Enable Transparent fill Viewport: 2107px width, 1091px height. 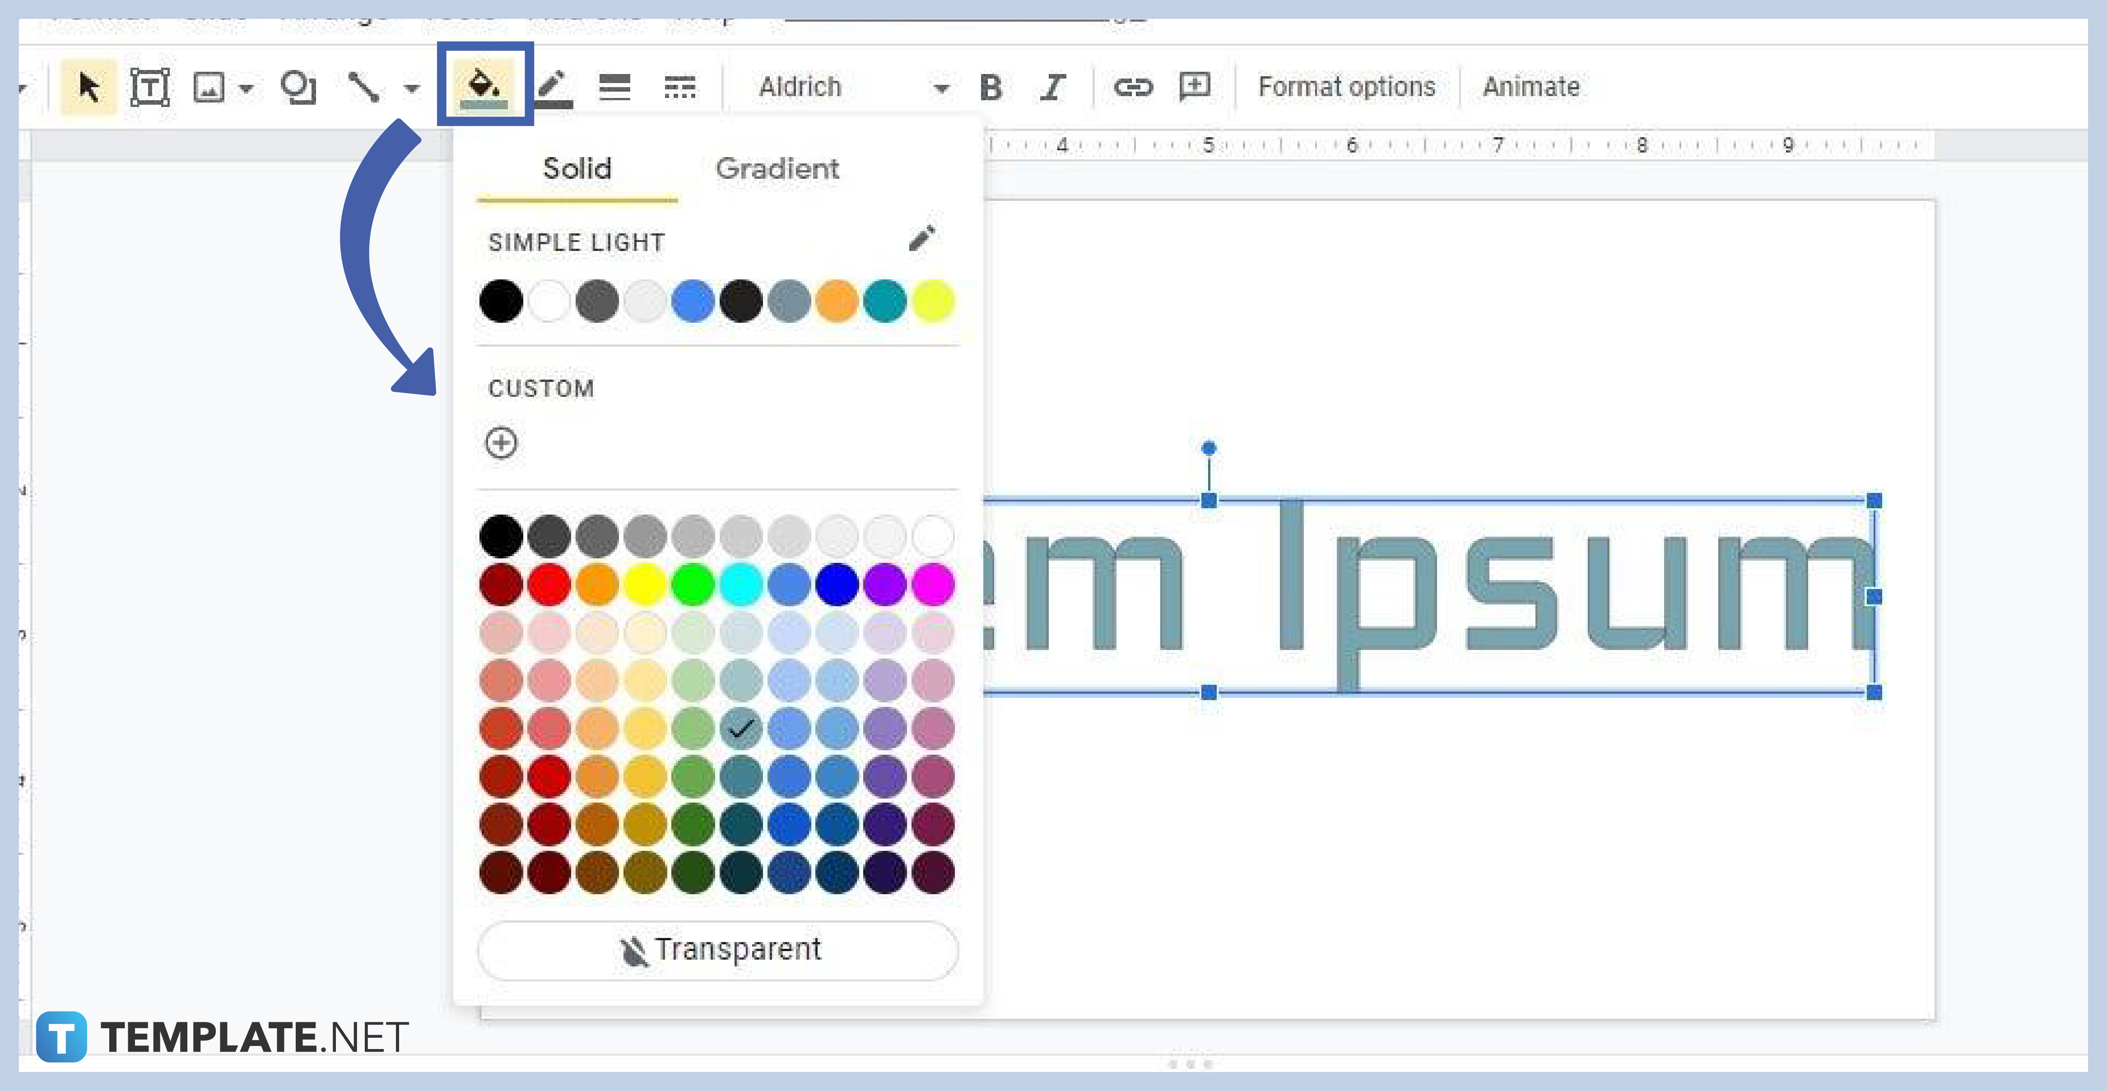[717, 949]
